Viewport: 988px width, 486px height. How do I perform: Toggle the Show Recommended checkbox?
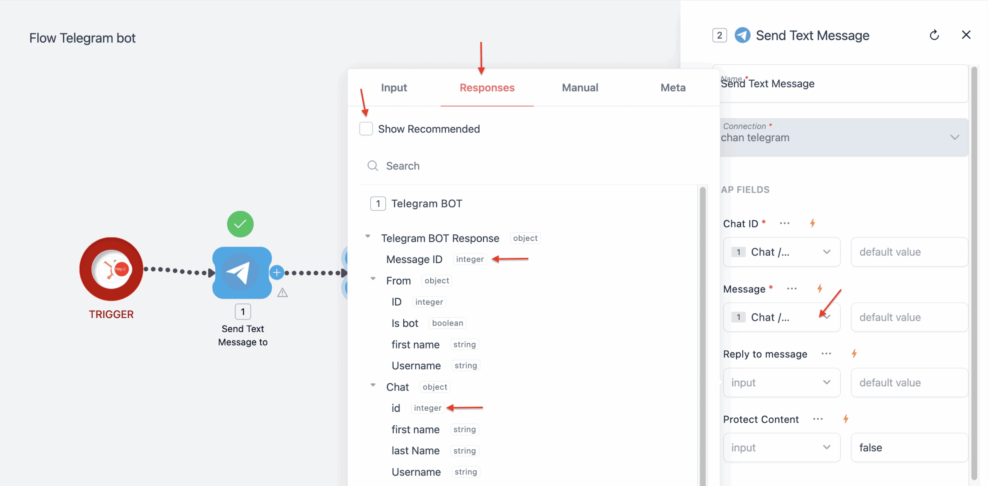tap(366, 129)
